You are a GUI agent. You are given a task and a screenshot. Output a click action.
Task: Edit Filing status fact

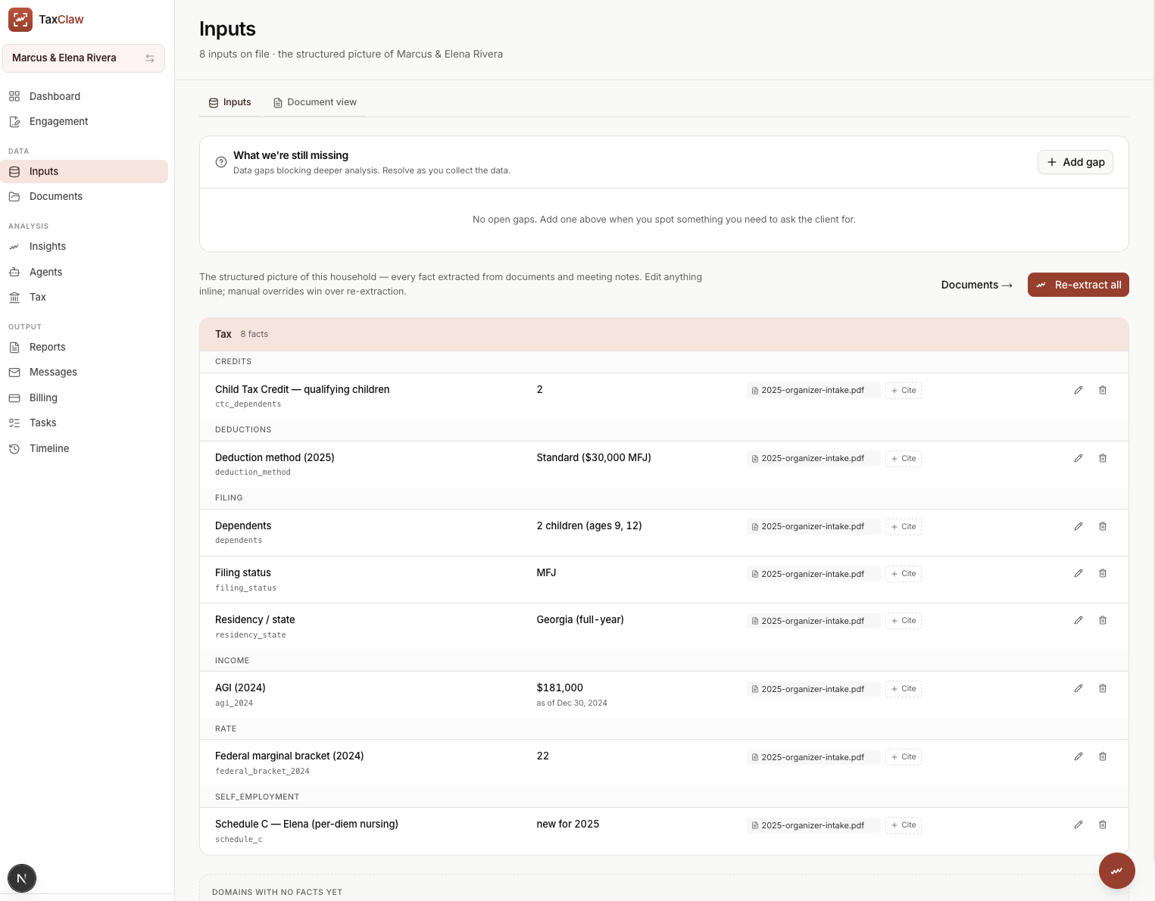1079,573
